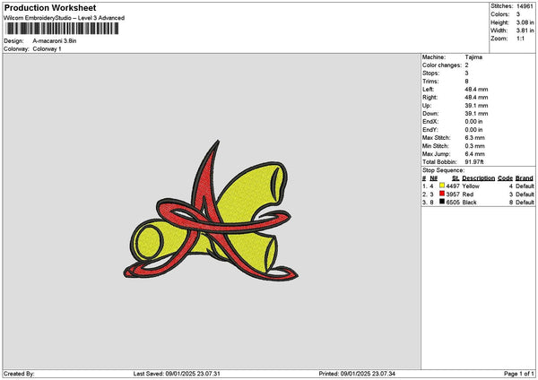This screenshot has height=380, width=538.
Task: Click the barcode under the worksheet title
Action: [62, 29]
